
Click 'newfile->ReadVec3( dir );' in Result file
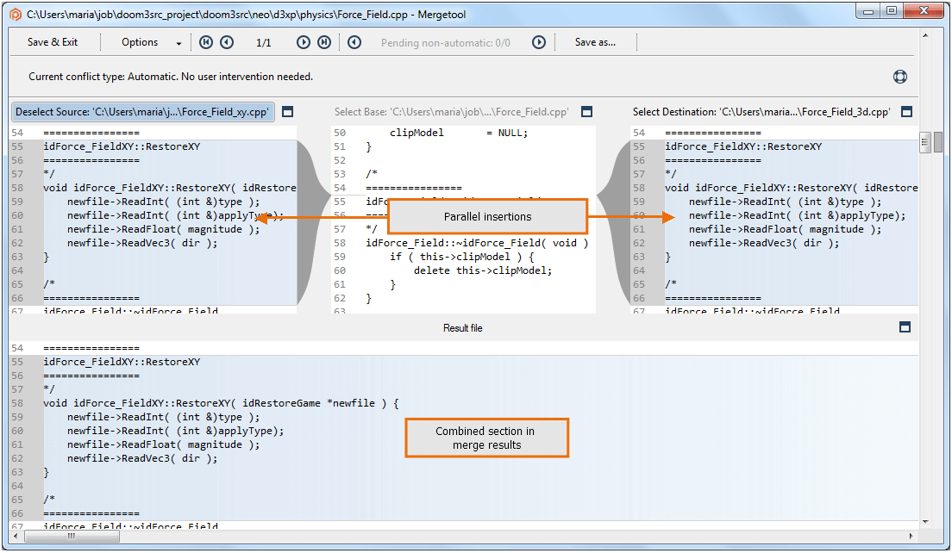[x=142, y=458]
